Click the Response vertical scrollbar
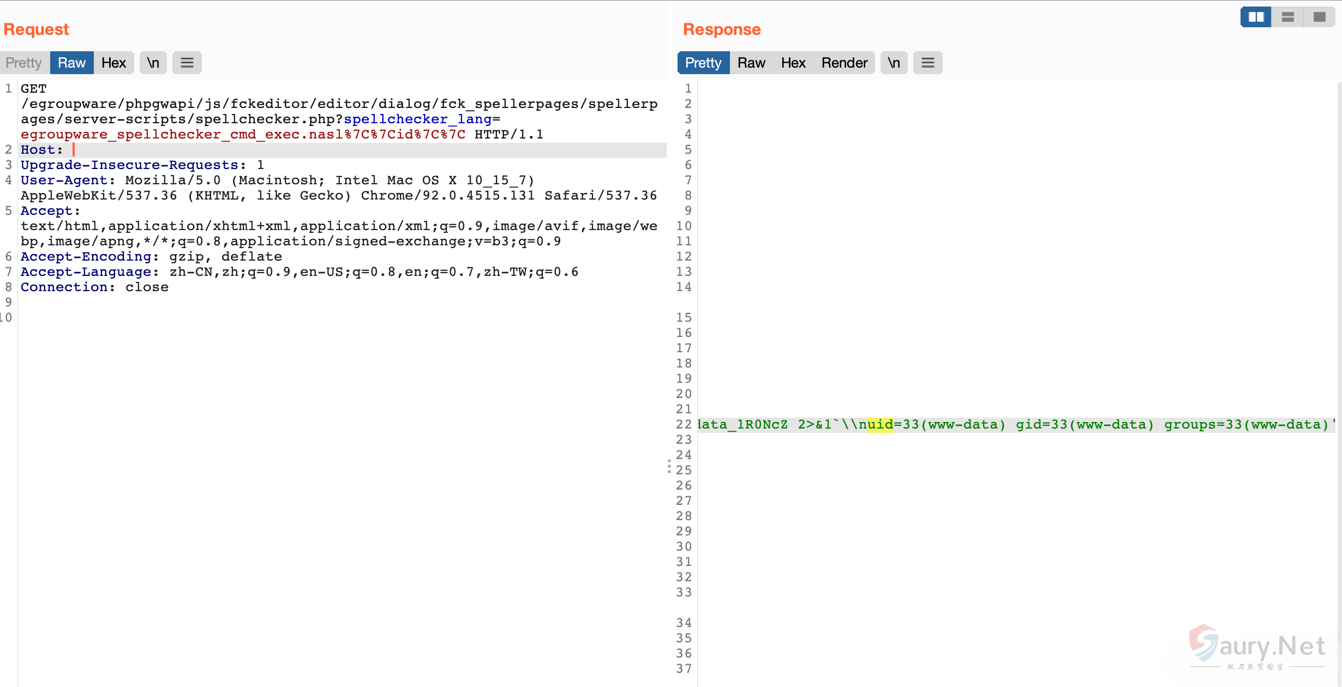1342x687 pixels. (1339, 382)
